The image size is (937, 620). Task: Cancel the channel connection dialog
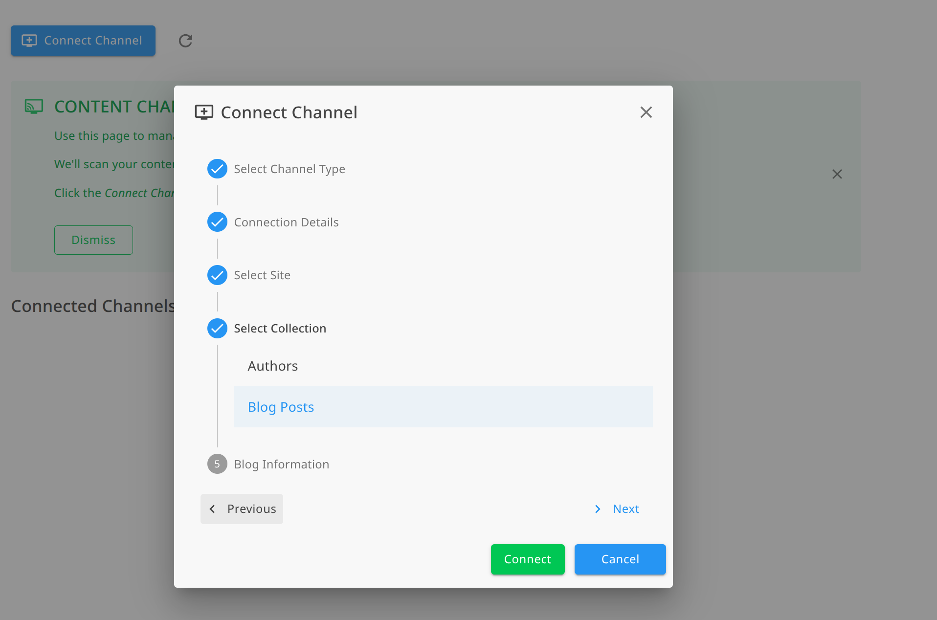click(620, 559)
